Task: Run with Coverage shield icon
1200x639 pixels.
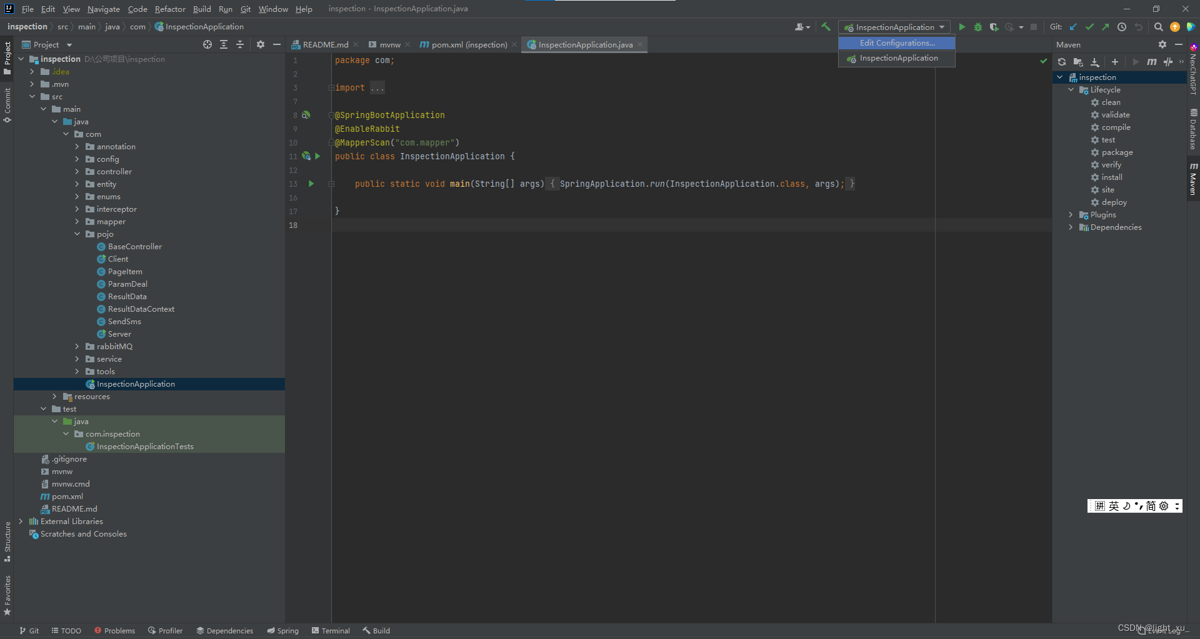Action: [994, 27]
